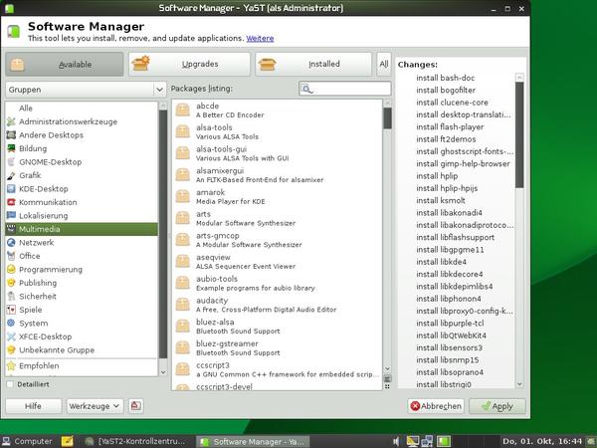The width and height of the screenshot is (597, 448).
Task: Enable the Detailliert checkbox
Action: pyautogui.click(x=10, y=384)
